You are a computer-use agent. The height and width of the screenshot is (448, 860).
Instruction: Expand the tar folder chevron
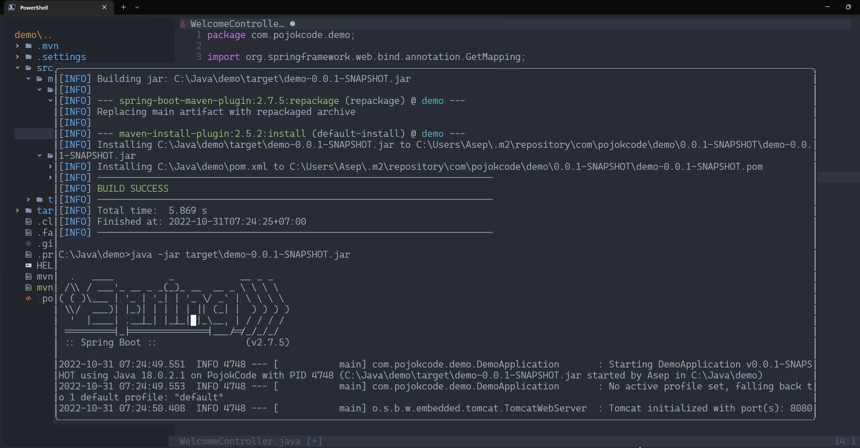coord(17,211)
